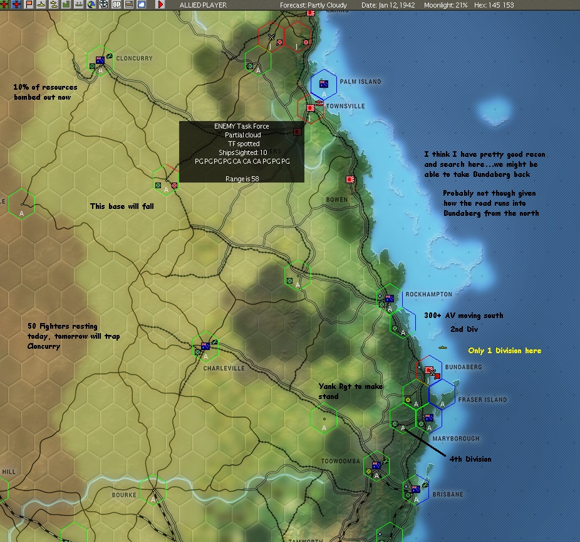Click the ship icon at Townsville
This screenshot has height=542, width=580.
pos(319,103)
